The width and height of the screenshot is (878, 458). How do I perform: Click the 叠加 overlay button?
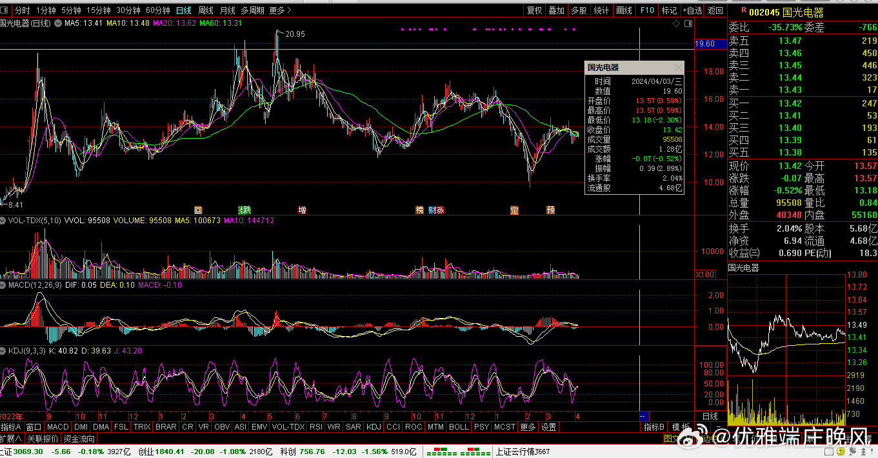[x=556, y=10]
